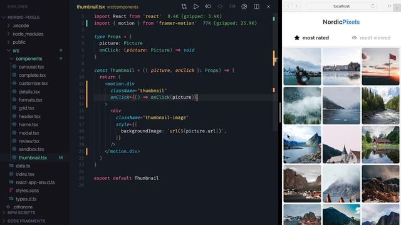Open formats.tsx file
Image resolution: width=401 pixels, height=225 pixels.
30,100
